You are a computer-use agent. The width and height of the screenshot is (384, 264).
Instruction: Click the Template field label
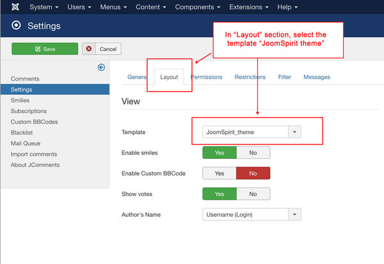pos(134,132)
